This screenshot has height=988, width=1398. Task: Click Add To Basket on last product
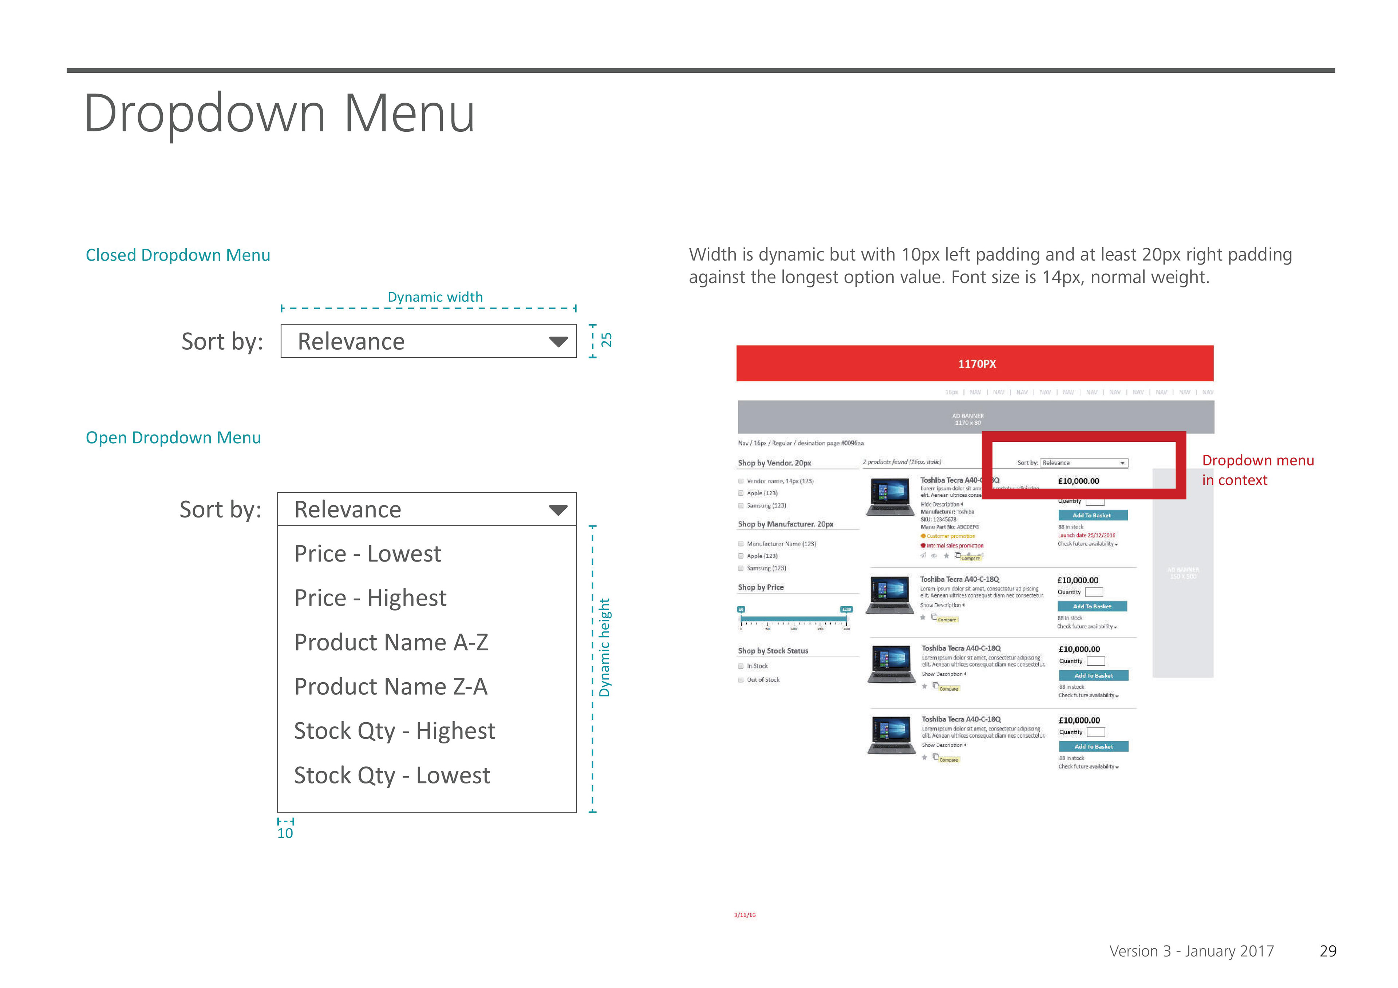[x=1094, y=746]
